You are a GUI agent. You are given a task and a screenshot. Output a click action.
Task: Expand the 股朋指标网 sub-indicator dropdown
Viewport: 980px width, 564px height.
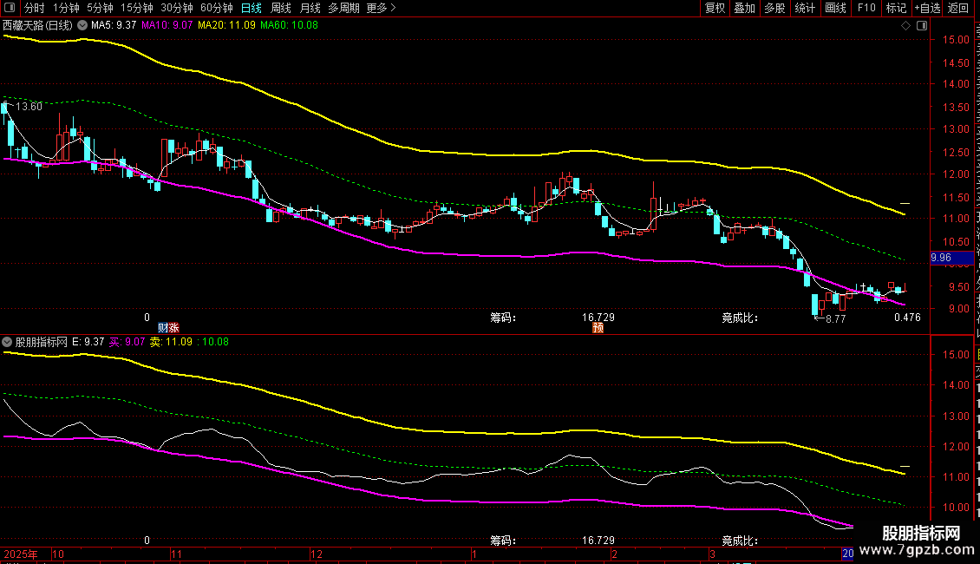pyautogui.click(x=8, y=342)
